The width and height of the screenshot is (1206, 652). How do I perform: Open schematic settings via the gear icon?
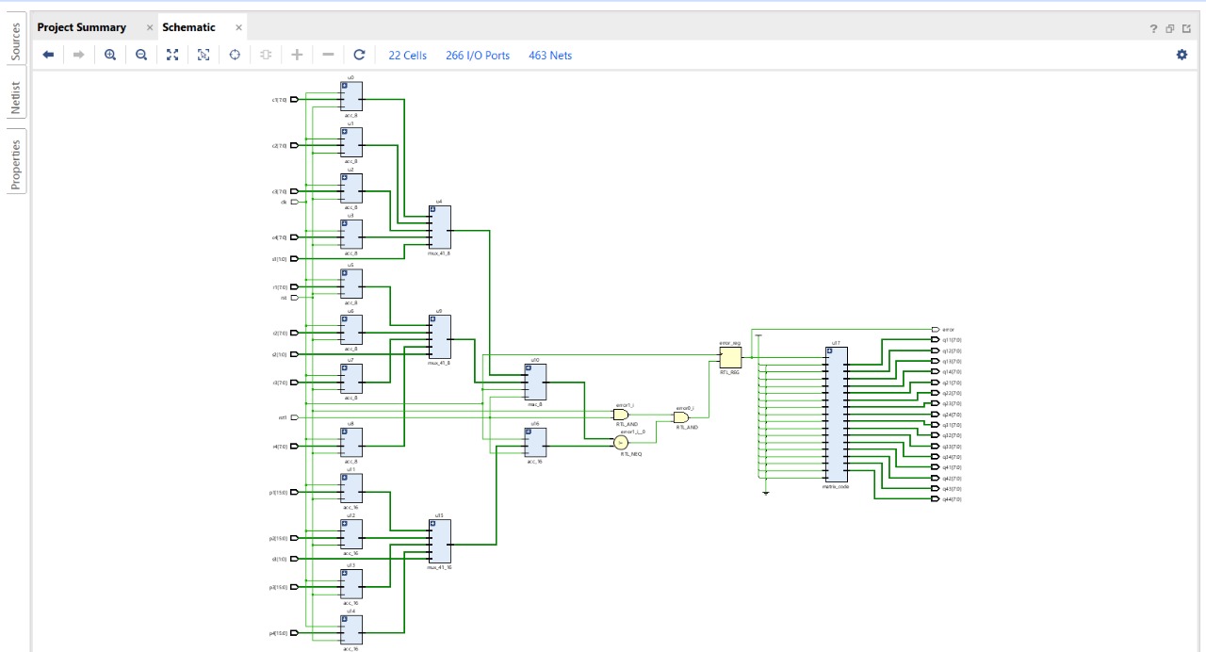(1182, 56)
